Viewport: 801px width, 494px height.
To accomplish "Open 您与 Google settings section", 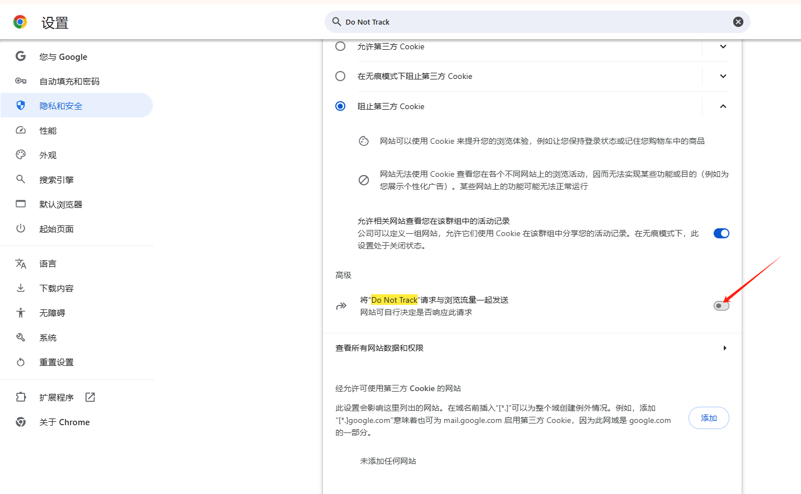I will (x=77, y=57).
